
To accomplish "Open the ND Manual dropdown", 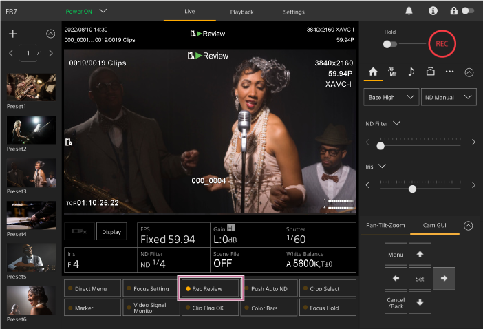I will click(x=449, y=97).
